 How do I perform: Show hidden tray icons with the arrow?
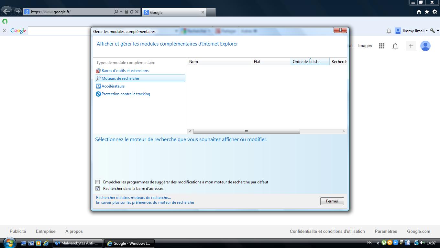378,243
